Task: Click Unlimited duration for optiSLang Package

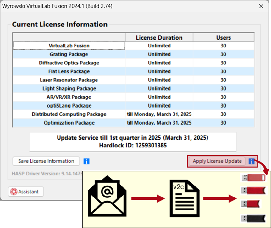Action: pyautogui.click(x=159, y=106)
